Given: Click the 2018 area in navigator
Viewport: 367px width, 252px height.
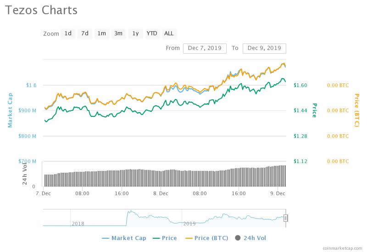Looking at the screenshot, I should click(x=78, y=223).
